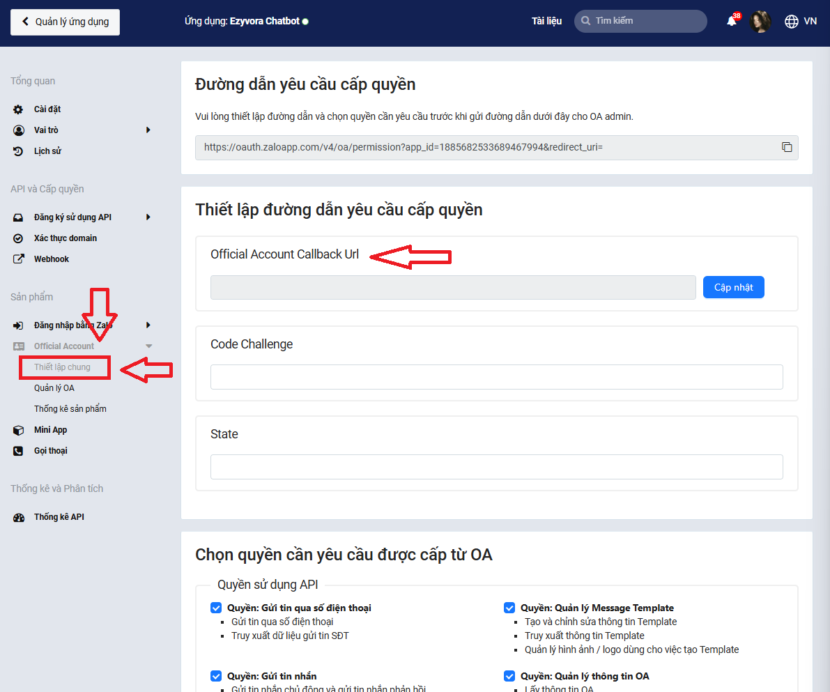Copy the permission request URL
The height and width of the screenshot is (692, 830).
pyautogui.click(x=787, y=147)
